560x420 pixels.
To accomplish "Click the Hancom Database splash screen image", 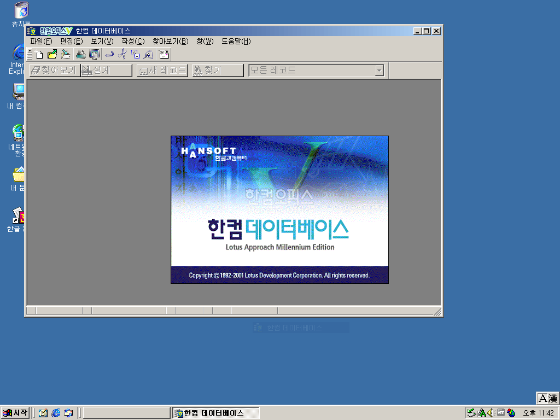I will pos(279,209).
